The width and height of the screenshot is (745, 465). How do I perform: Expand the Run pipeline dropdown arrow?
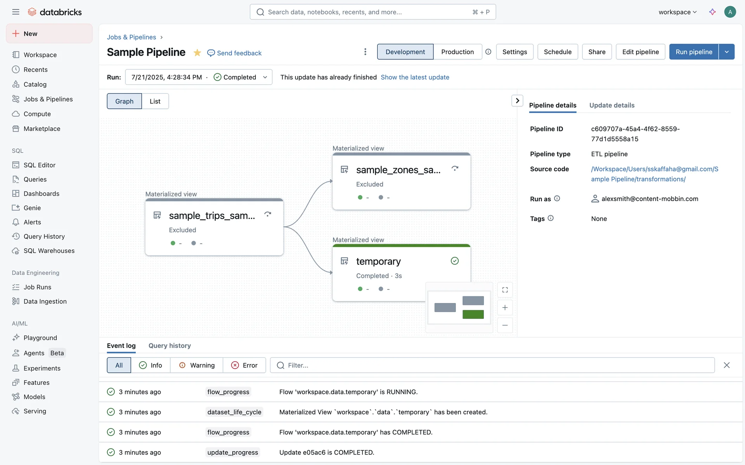click(726, 52)
